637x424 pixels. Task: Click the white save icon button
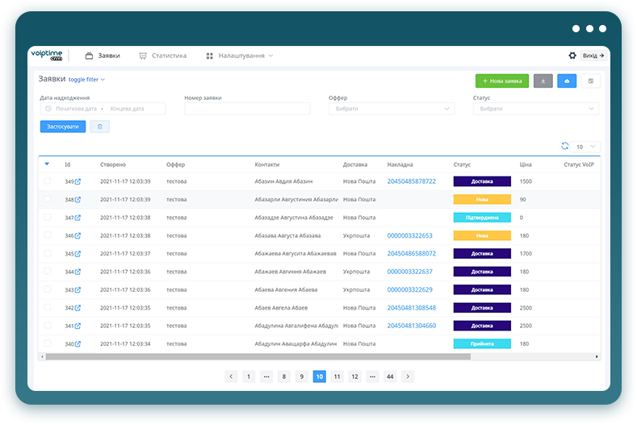(x=591, y=81)
